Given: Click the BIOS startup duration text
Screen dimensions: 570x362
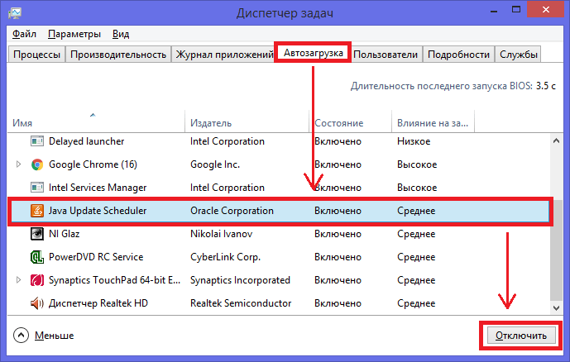Looking at the screenshot, I should pos(453,86).
